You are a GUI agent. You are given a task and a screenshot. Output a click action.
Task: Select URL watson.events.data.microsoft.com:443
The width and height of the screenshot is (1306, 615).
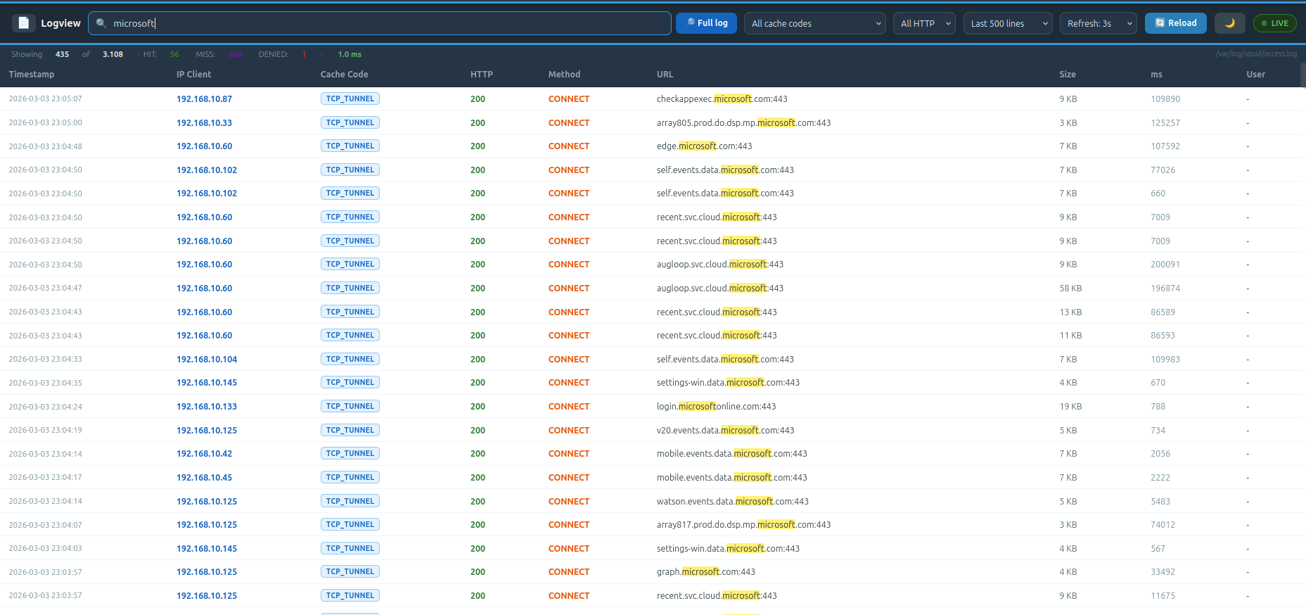(732, 502)
